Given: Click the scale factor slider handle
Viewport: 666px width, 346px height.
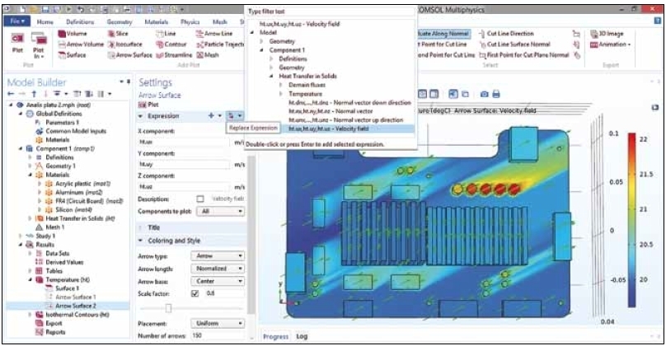Looking at the screenshot, I should tap(169, 308).
